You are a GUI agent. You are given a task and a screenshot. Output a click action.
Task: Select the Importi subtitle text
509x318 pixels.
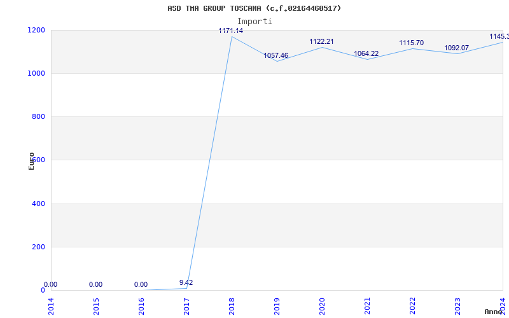254,22
